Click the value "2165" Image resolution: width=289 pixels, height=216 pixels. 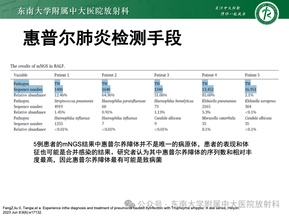[x=206, y=106]
